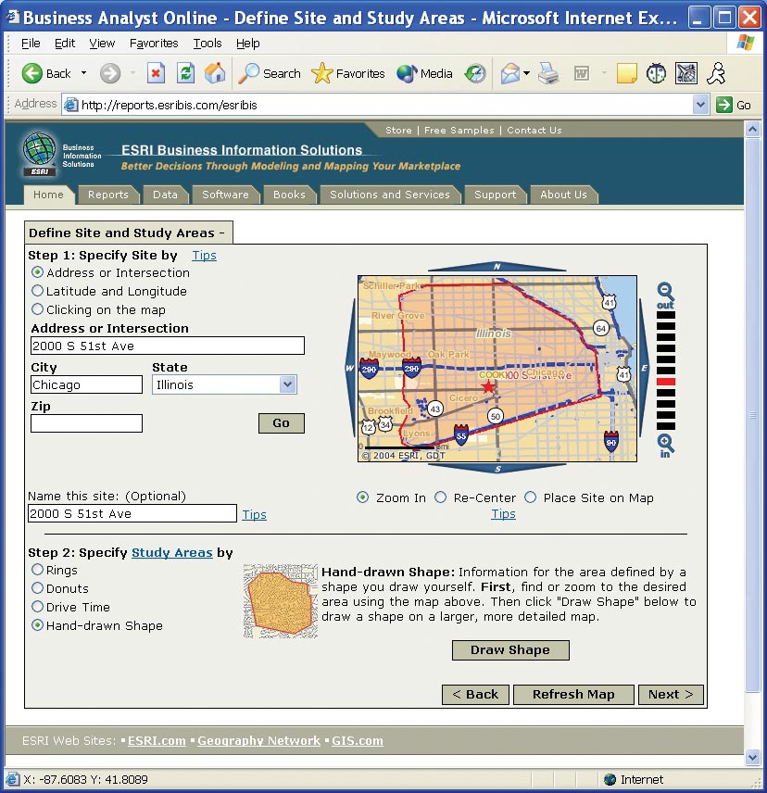This screenshot has height=793, width=767.
Task: Click the Mail envelope icon
Action: click(510, 74)
